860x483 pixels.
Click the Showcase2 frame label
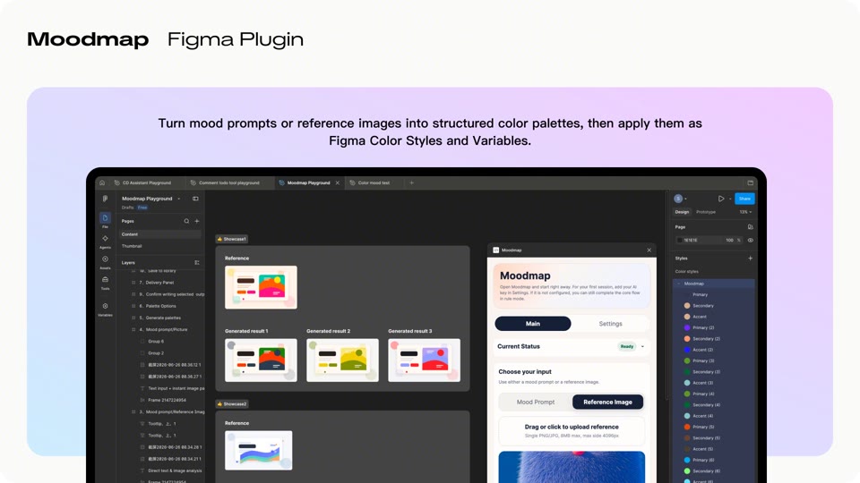point(231,404)
